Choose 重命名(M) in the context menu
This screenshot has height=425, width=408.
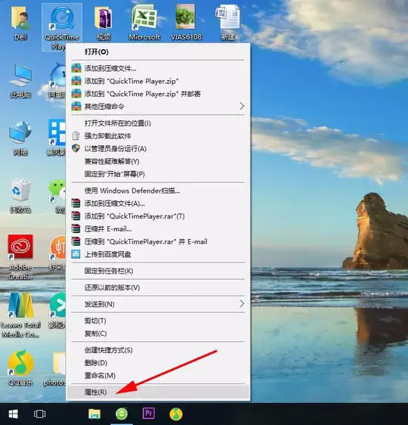click(158, 375)
